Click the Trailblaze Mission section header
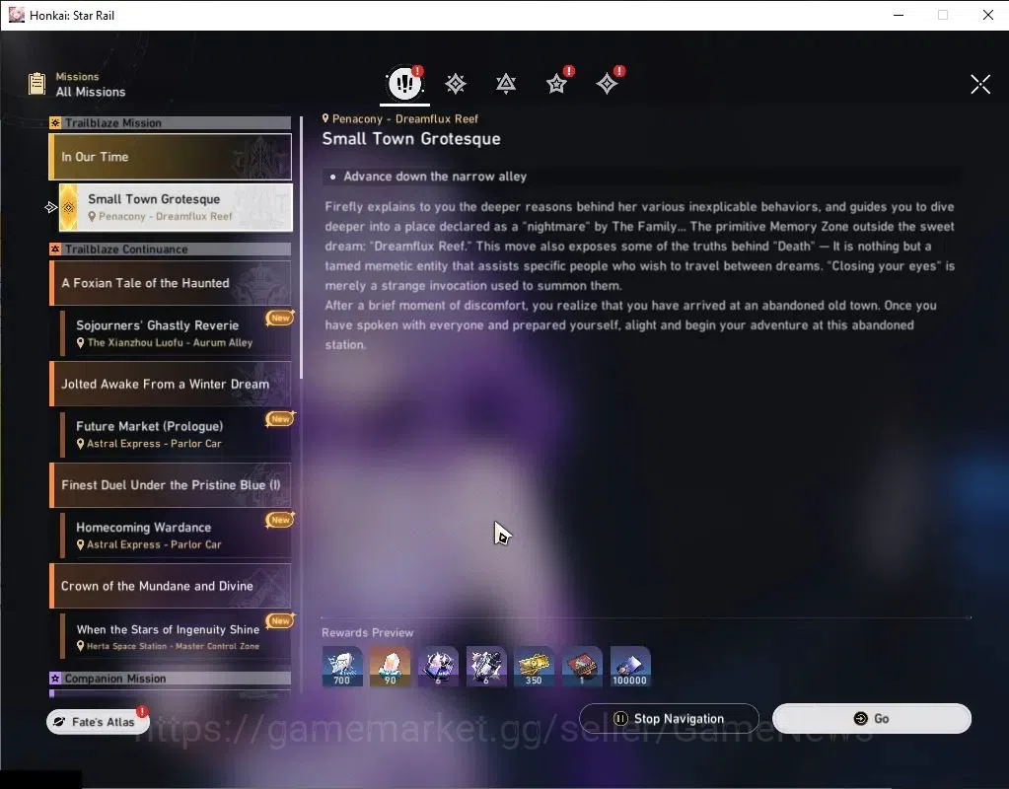The image size is (1009, 789). tap(171, 123)
